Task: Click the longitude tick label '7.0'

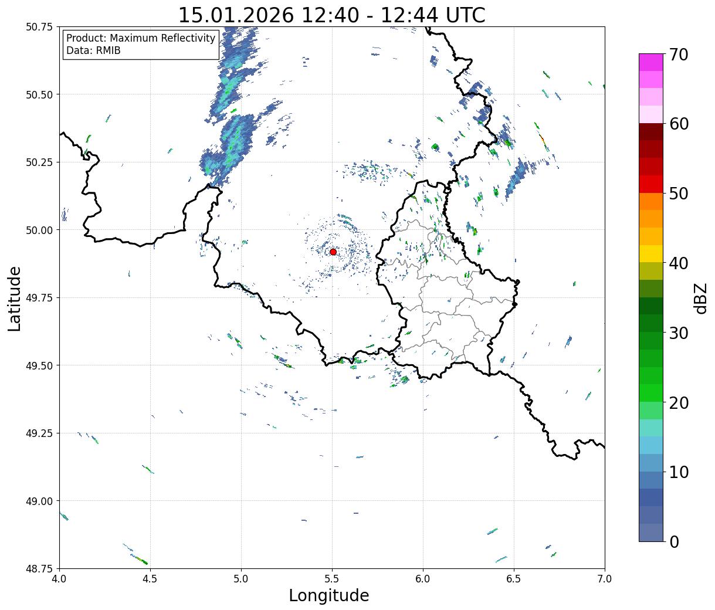Action: [x=605, y=579]
